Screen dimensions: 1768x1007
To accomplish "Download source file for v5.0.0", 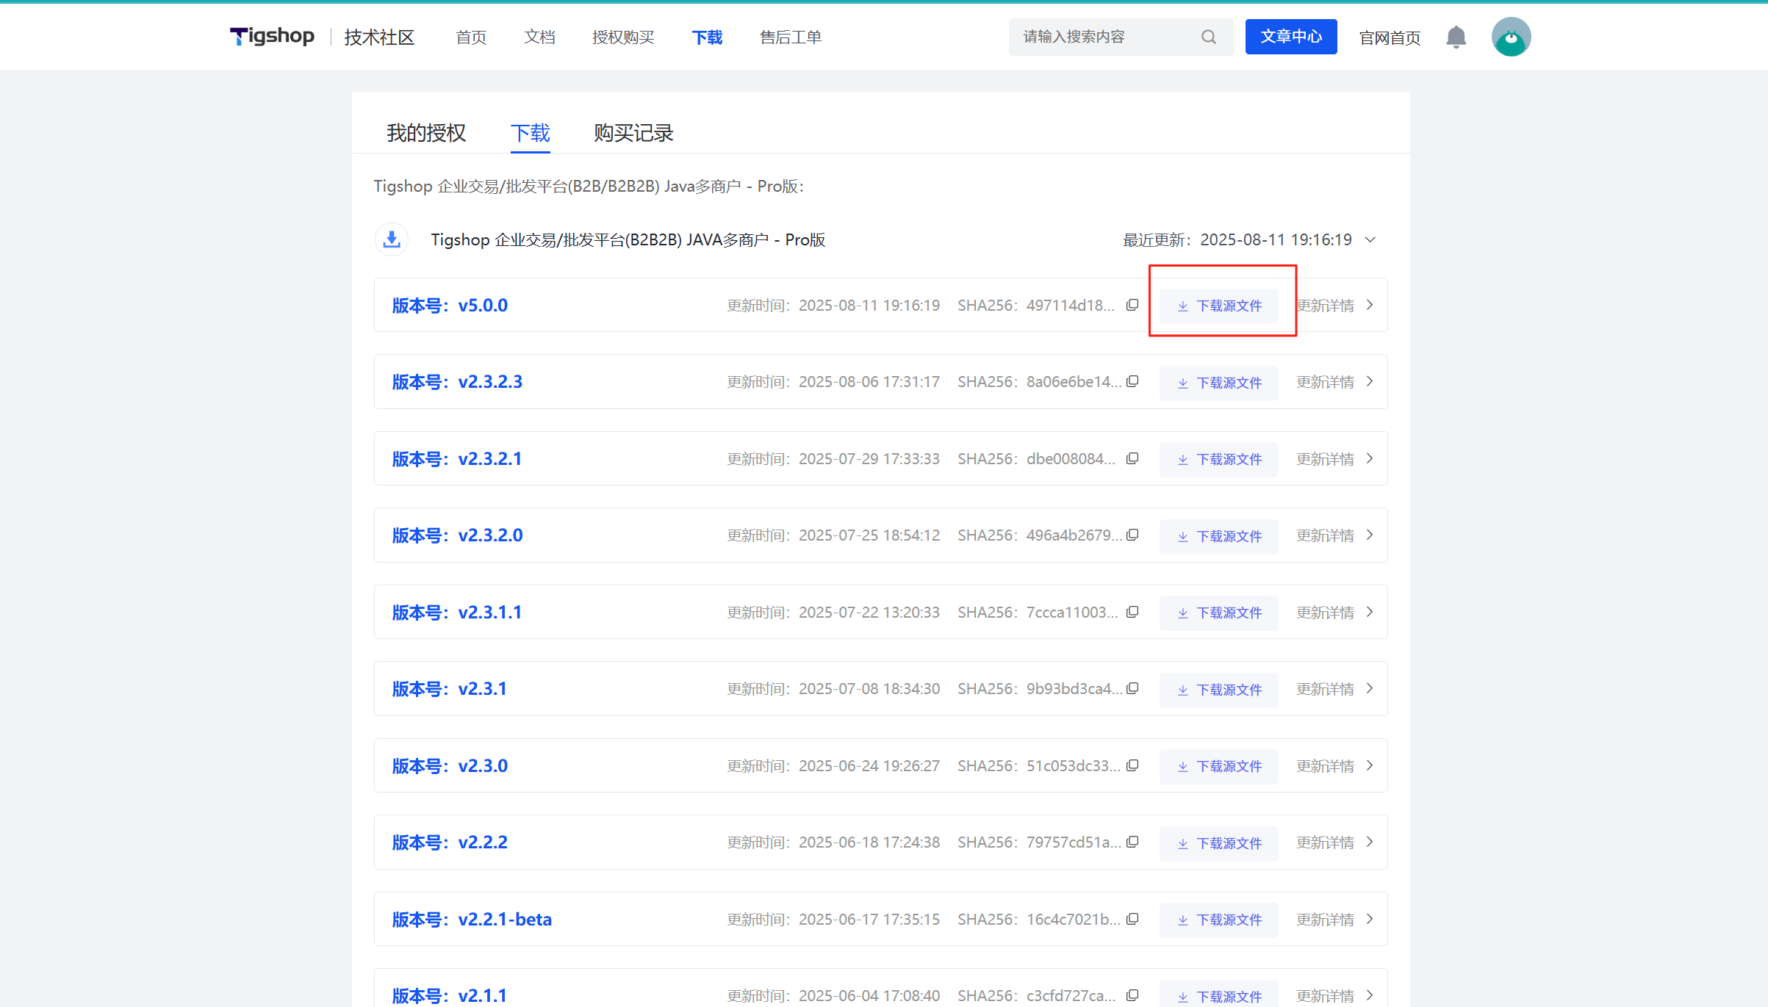I will pos(1218,306).
